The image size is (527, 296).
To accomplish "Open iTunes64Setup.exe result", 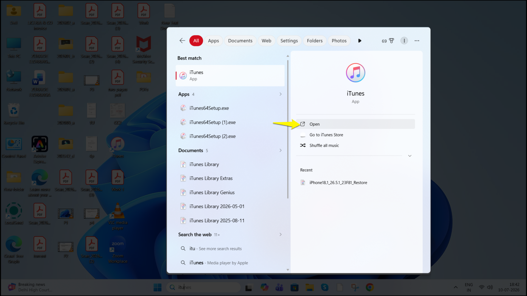I will point(230,108).
